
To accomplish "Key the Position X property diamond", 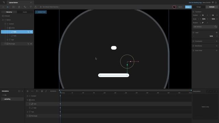I will [207, 15].
